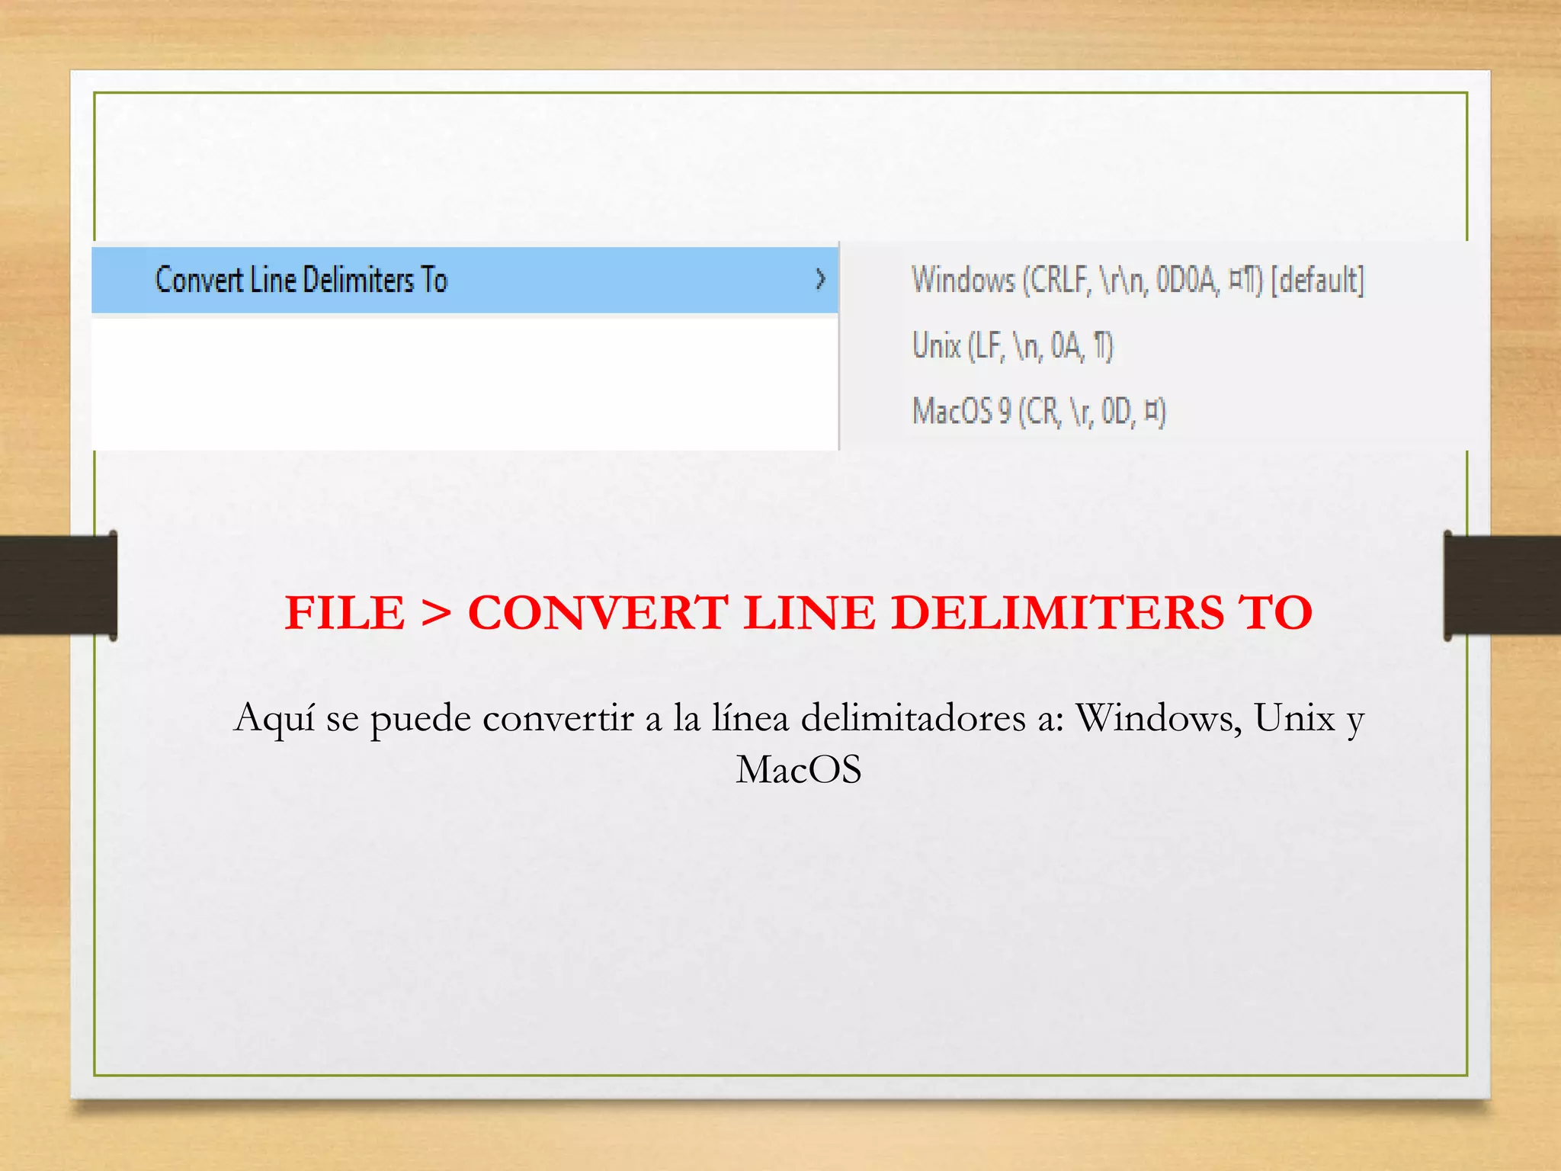Expand the Convert Line Delimiters submenu arrow
Image resolution: width=1561 pixels, height=1171 pixels.
click(820, 279)
